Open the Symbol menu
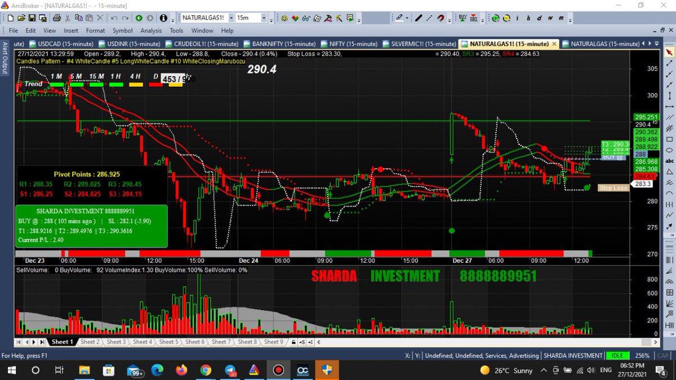The image size is (676, 380). (x=122, y=30)
